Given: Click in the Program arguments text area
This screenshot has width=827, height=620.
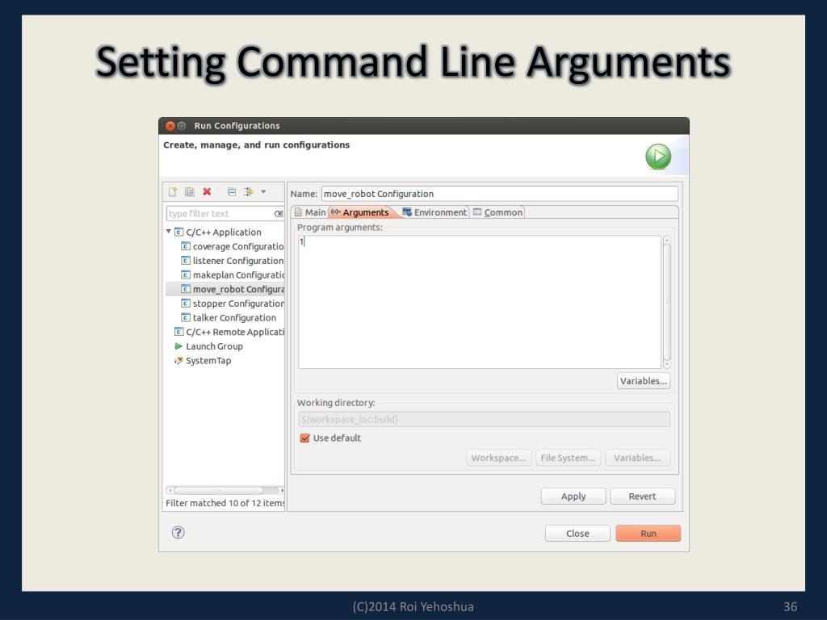Looking at the screenshot, I should click(480, 302).
